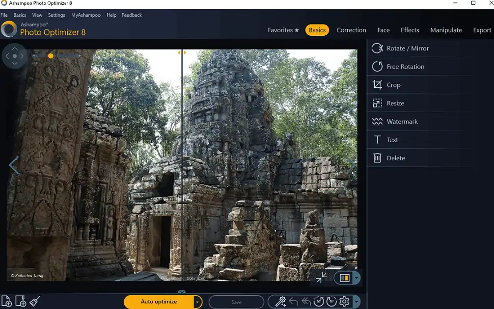494x309 pixels.
Task: Toggle the Favorites star tab
Action: 283,30
